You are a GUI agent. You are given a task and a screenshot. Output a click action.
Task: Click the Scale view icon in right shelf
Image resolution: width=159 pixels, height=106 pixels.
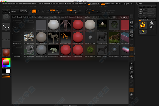(x=131, y=73)
